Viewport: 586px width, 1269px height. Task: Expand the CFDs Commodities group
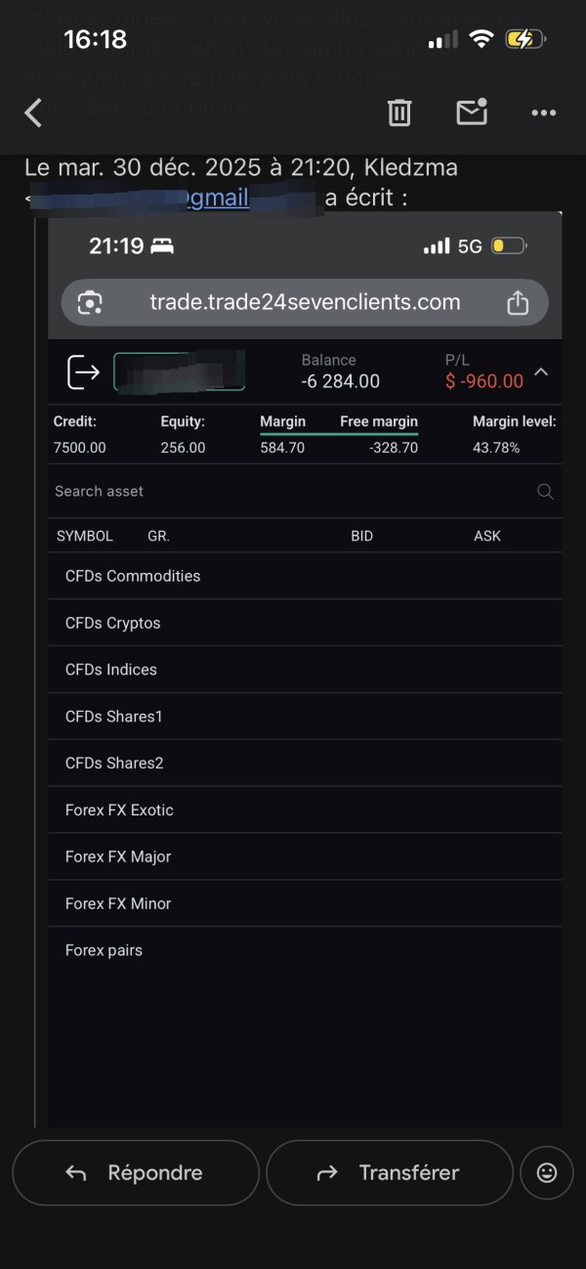[133, 576]
